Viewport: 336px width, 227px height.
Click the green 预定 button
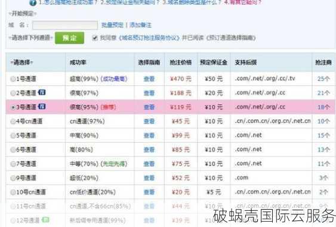tap(69, 38)
